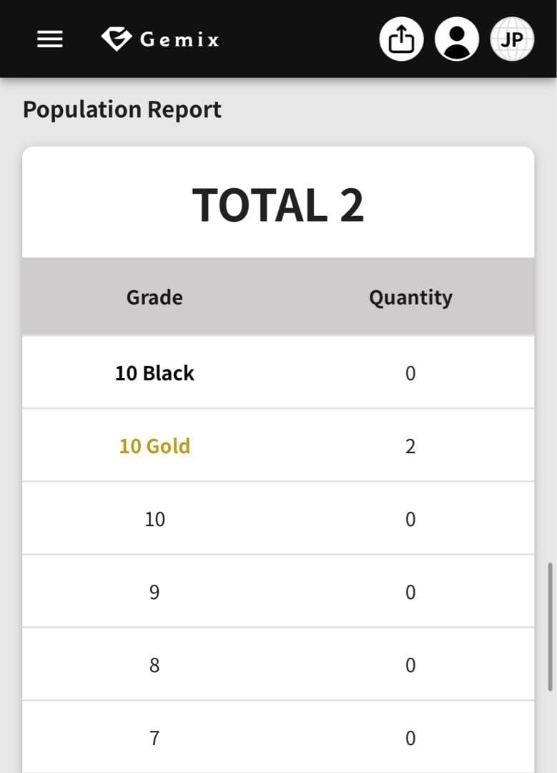Select the grade 10 row
Screen dimensions: 557x773
(x=154, y=519)
